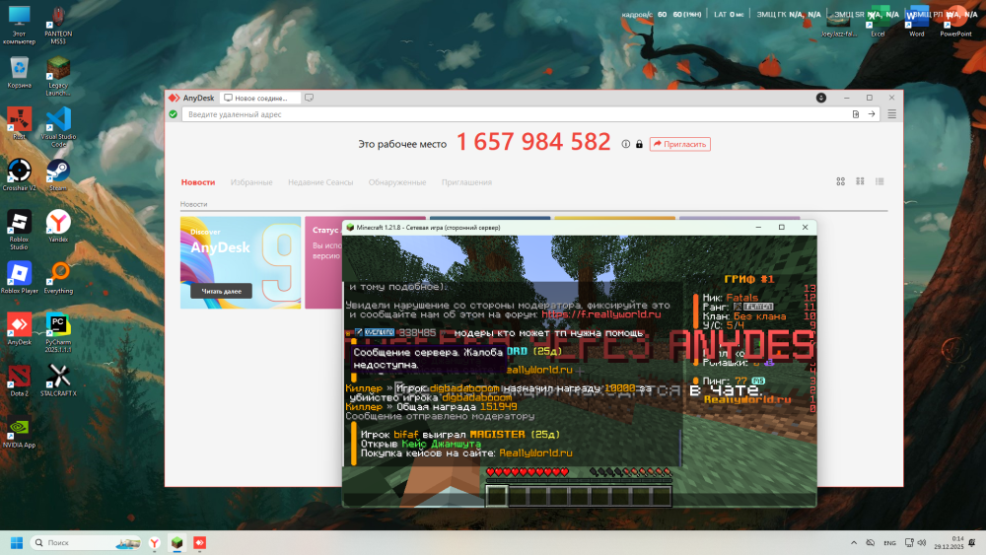Open the Rust desktop shortcut
986x555 pixels.
pos(20,123)
